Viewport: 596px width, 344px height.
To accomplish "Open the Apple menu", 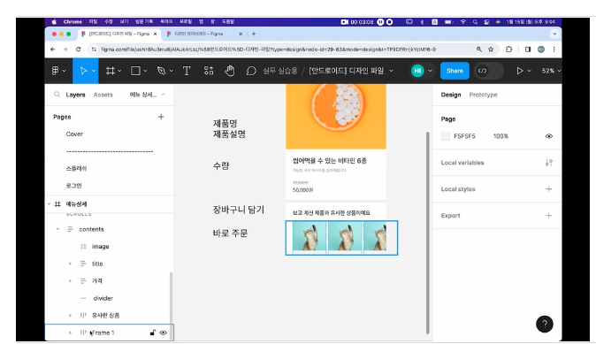I will [54, 22].
